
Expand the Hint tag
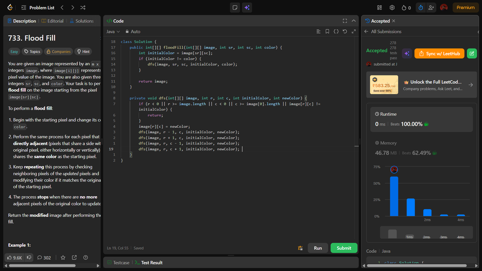tap(83, 51)
